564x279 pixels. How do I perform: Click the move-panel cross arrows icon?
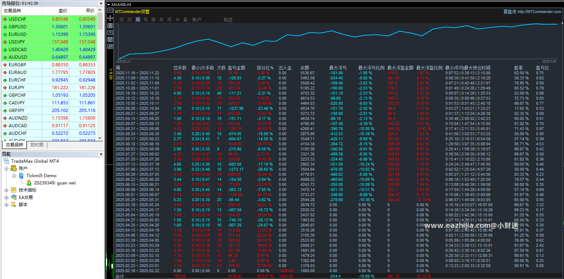pyautogui.click(x=110, y=18)
